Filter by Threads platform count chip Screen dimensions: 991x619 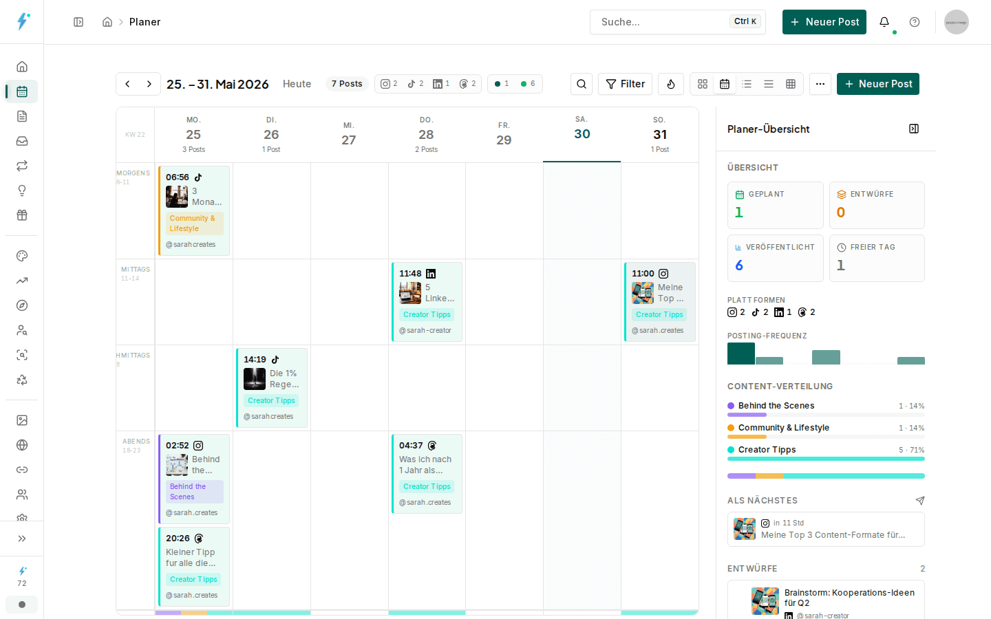pos(468,84)
